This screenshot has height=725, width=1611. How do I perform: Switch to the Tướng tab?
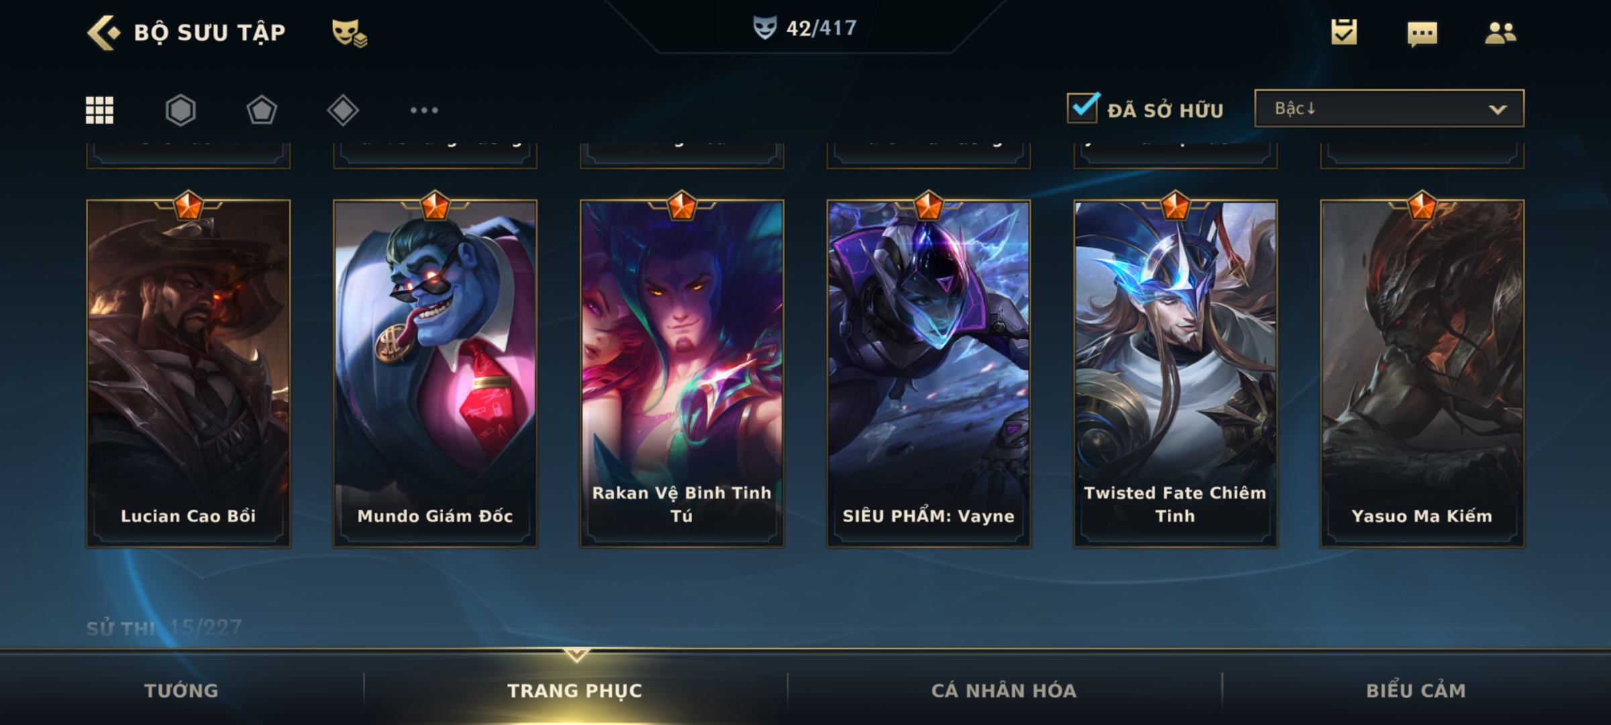[181, 690]
